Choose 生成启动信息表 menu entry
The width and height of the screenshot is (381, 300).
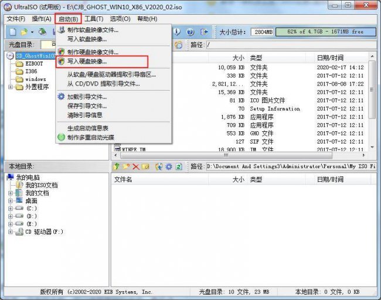[x=114, y=128]
